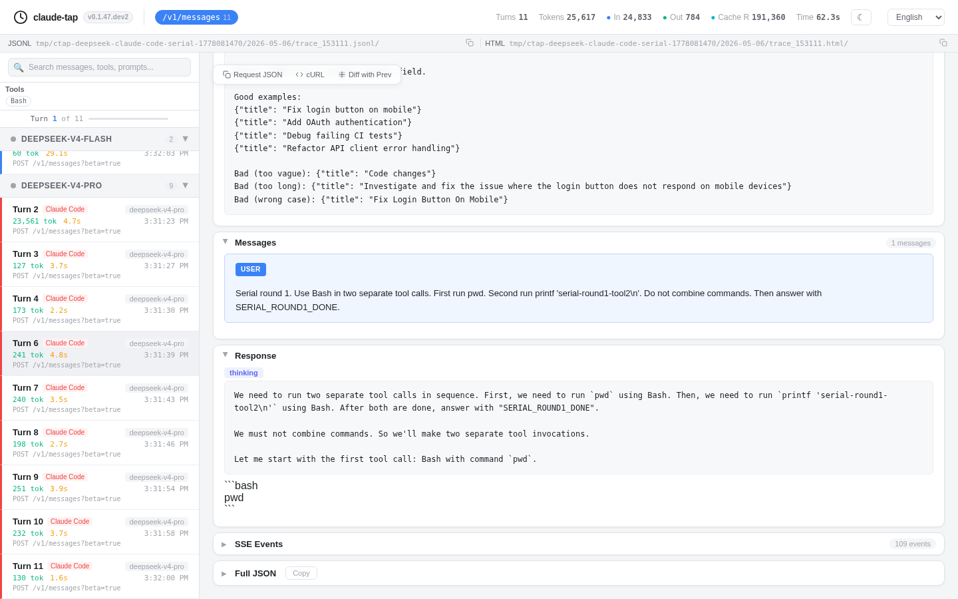Copy the JSONL trace path
This screenshot has height=599, width=958.
470,43
